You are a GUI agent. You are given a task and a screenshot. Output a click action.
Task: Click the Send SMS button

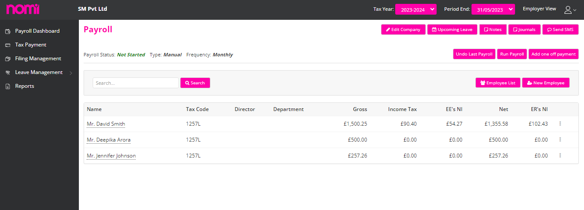[560, 30]
